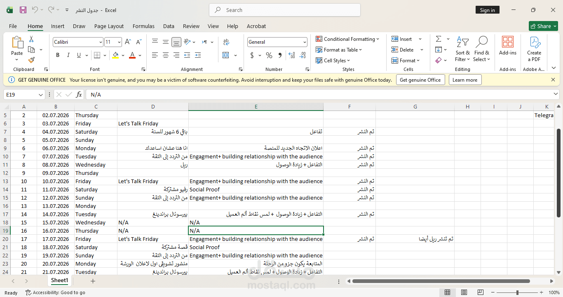Switch to Page Break Preview in status bar
This screenshot has width=563, height=297.
coord(481,292)
